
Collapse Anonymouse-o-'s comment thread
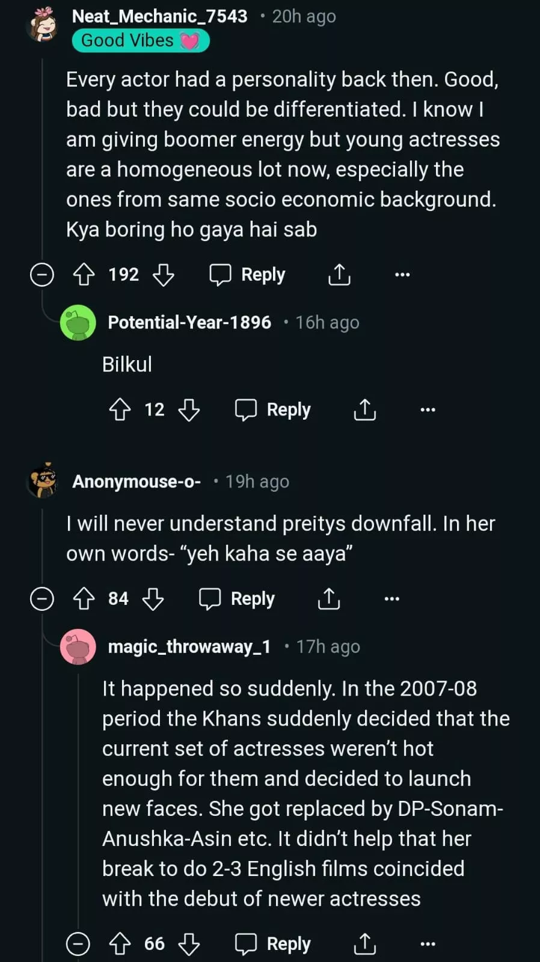tap(42, 599)
